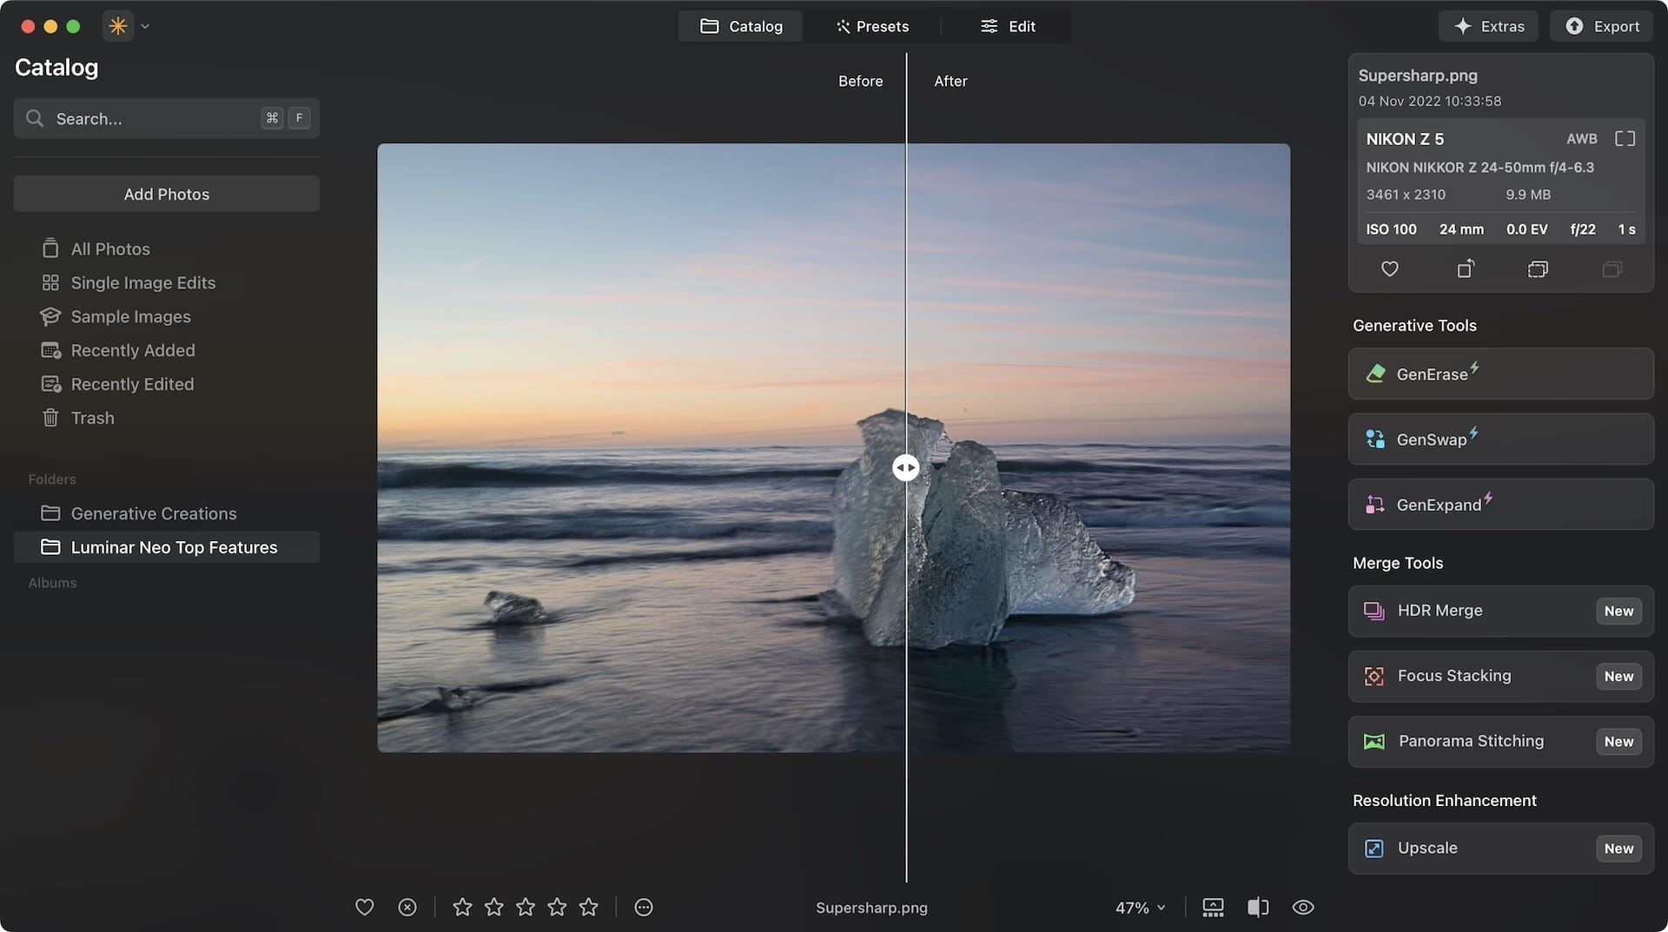The image size is (1668, 932).
Task: Toggle the eye preview icon
Action: pyautogui.click(x=1303, y=908)
